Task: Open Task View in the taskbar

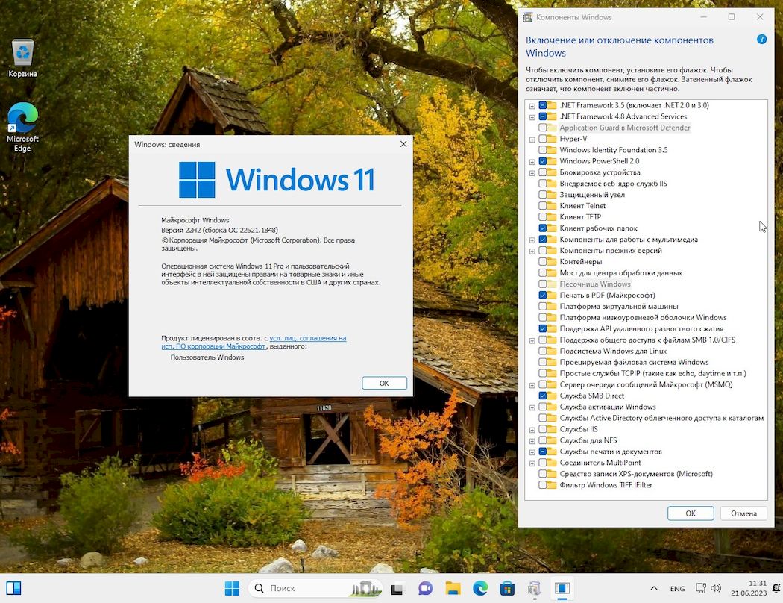Action: pyautogui.click(x=397, y=589)
